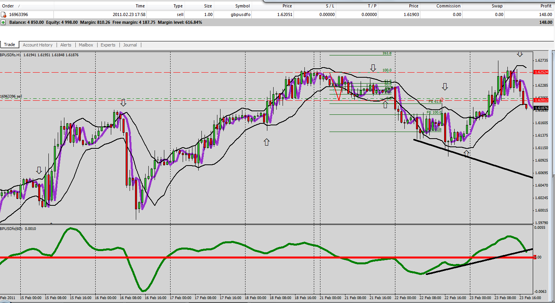Click the '22 Feb 08:00' time axis label
Viewport: 555px width, 303px height.
(430, 298)
